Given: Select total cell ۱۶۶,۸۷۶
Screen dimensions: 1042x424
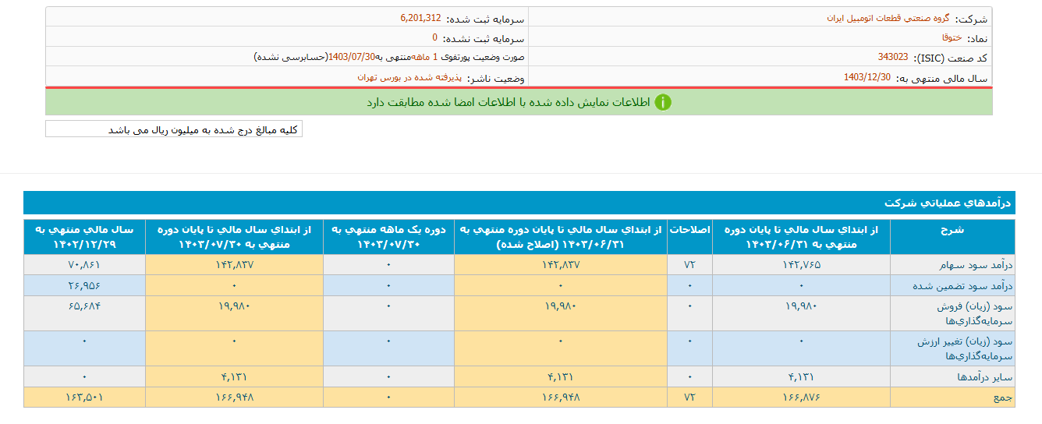Looking at the screenshot, I should (801, 397).
